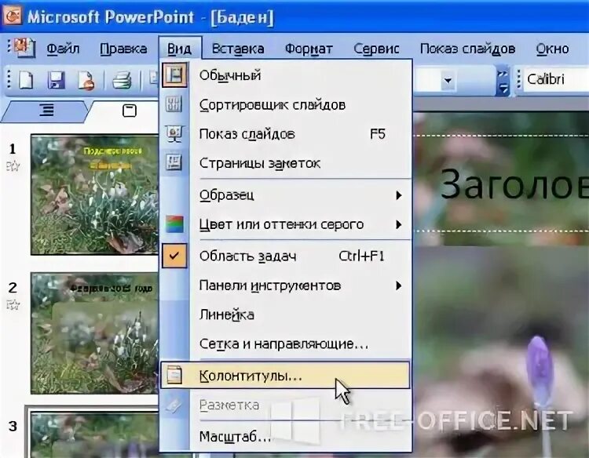The height and width of the screenshot is (458, 589).
Task: Switch to the Slides thumbnails tab
Action: click(x=130, y=111)
